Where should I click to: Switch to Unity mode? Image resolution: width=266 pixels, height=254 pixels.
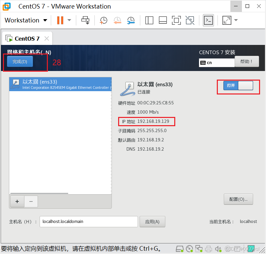pos(190,20)
